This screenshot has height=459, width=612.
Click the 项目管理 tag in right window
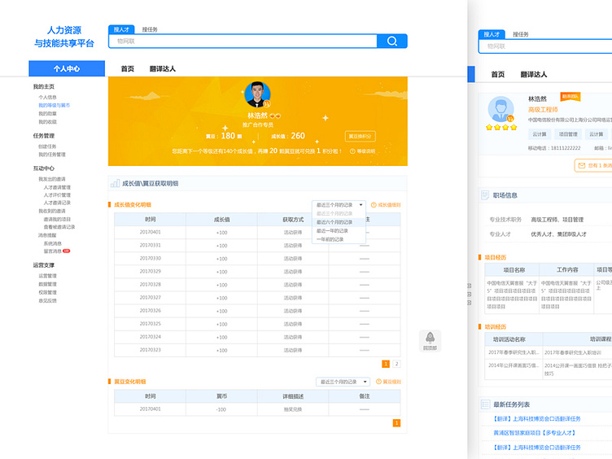568,134
